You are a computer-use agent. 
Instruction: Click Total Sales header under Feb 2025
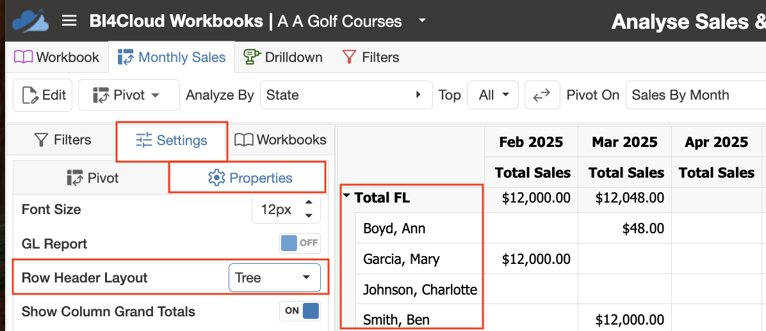click(532, 172)
